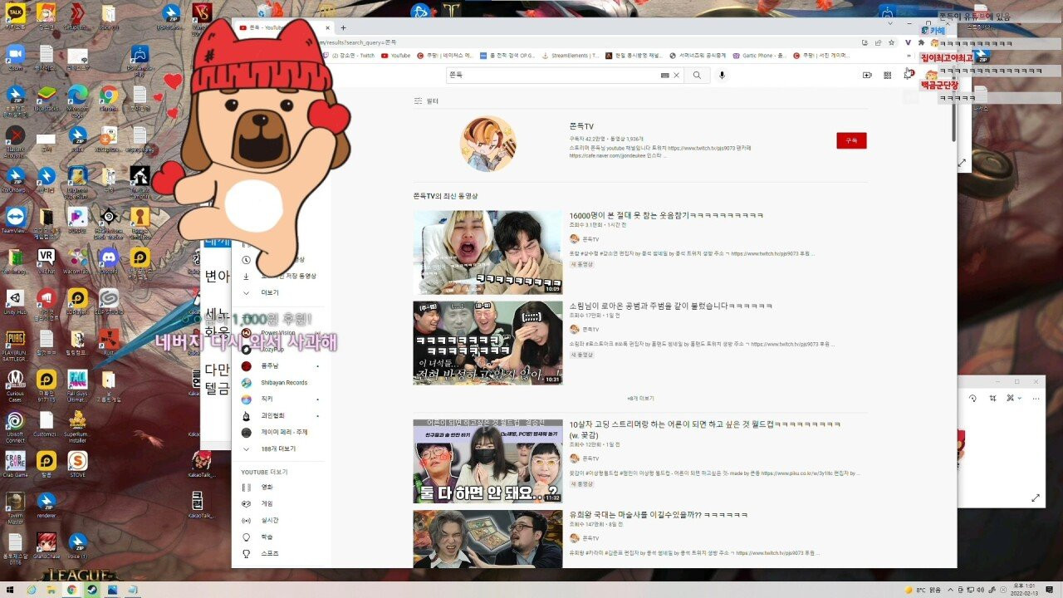Open the on-screen keyboard icon in the search box

tap(665, 75)
